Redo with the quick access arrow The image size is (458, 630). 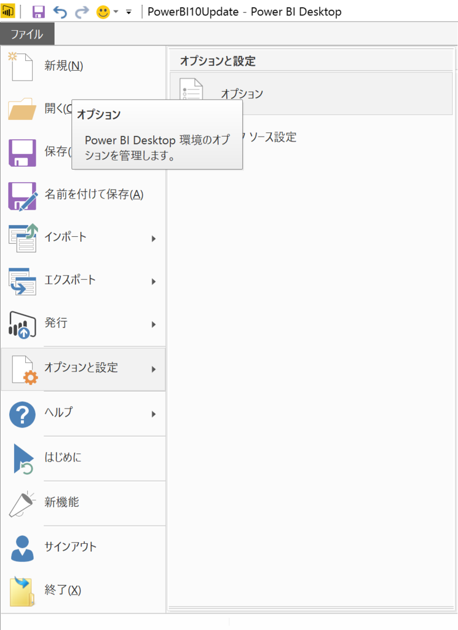click(82, 12)
